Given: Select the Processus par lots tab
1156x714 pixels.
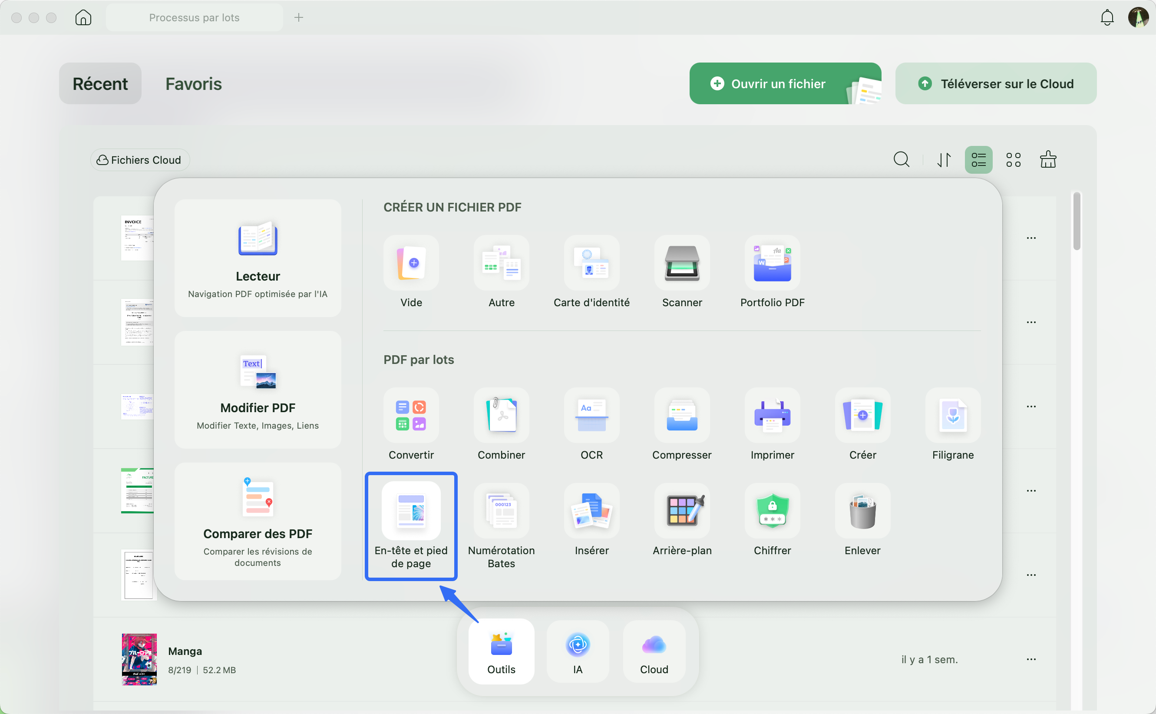Looking at the screenshot, I should point(195,17).
